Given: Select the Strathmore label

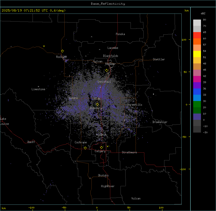Looking at the screenshot, I should [x=129, y=152].
